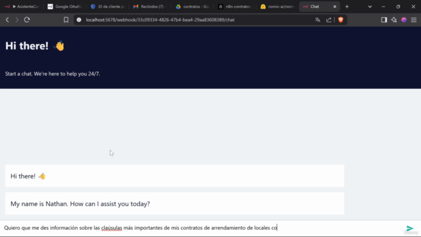Image resolution: width=421 pixels, height=237 pixels.
Task: Switch to the Google OAuth tab
Action: [64, 7]
